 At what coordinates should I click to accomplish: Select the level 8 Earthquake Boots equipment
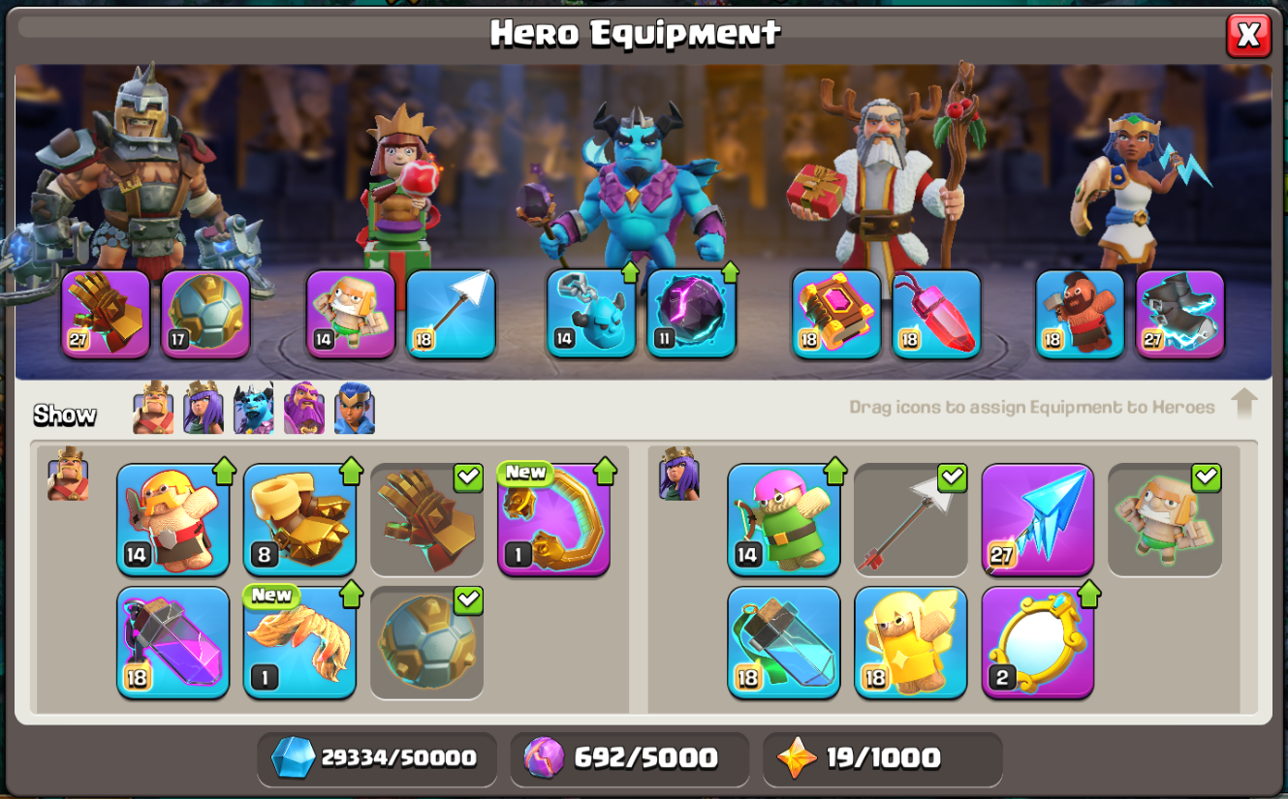(300, 520)
